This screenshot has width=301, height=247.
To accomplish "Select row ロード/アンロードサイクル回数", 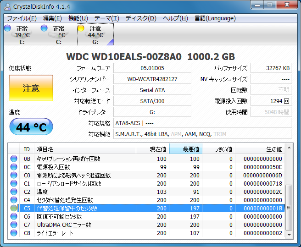I will [x=146, y=183].
